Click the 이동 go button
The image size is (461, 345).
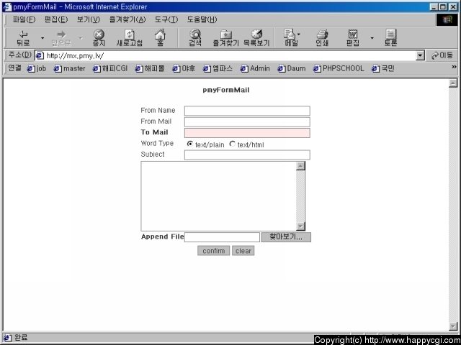tap(442, 55)
